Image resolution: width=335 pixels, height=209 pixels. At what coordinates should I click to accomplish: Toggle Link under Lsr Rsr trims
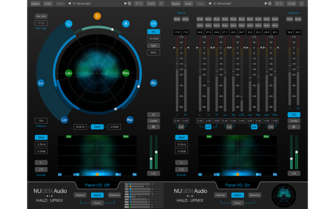point(254,127)
